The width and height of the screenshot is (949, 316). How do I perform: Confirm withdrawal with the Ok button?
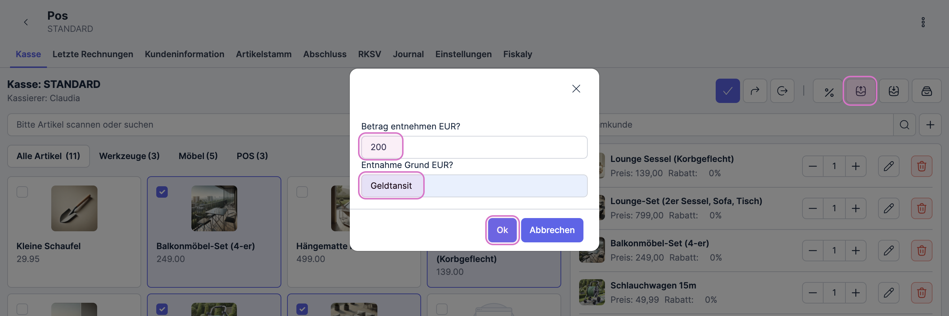tap(502, 230)
